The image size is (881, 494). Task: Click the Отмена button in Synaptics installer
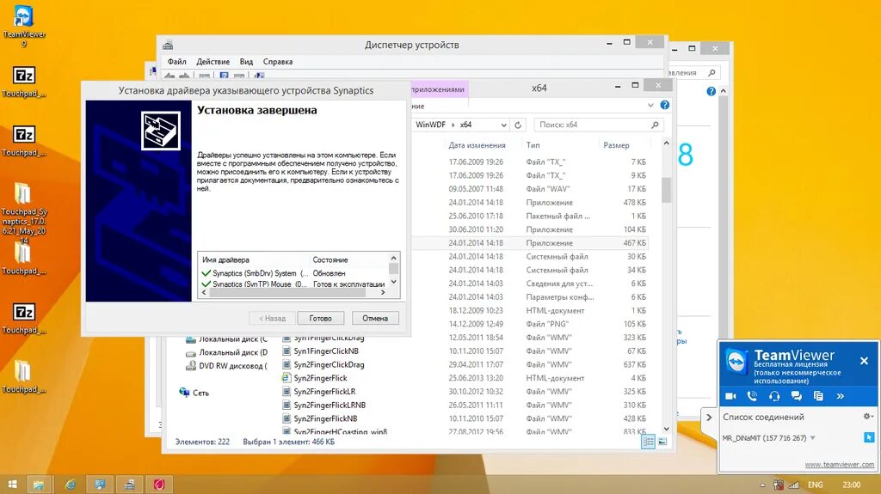tap(375, 318)
